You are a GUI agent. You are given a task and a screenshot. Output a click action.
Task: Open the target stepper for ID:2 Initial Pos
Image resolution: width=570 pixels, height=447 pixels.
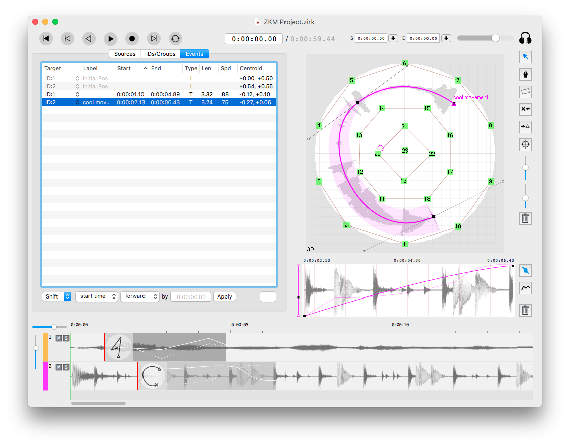(77, 86)
